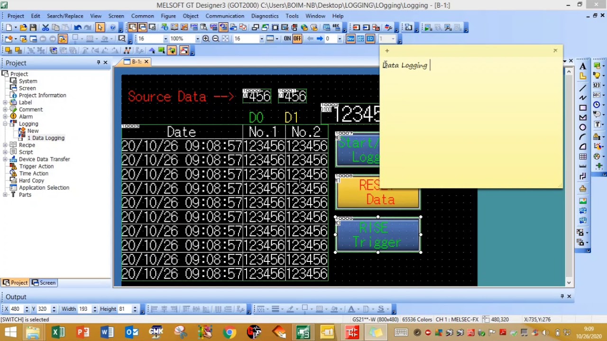
Task: Open the Numerical display object dropdown arrow
Action: pyautogui.click(x=603, y=86)
